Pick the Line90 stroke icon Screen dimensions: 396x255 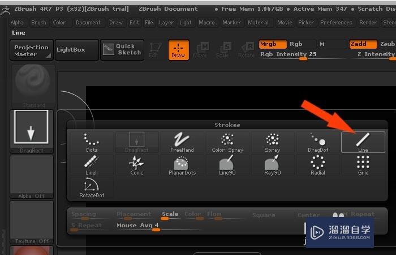point(227,165)
